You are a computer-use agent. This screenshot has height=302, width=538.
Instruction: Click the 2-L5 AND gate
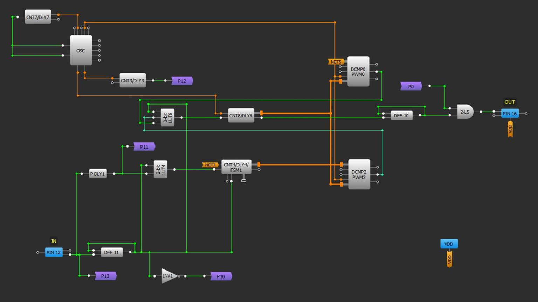coord(465,112)
